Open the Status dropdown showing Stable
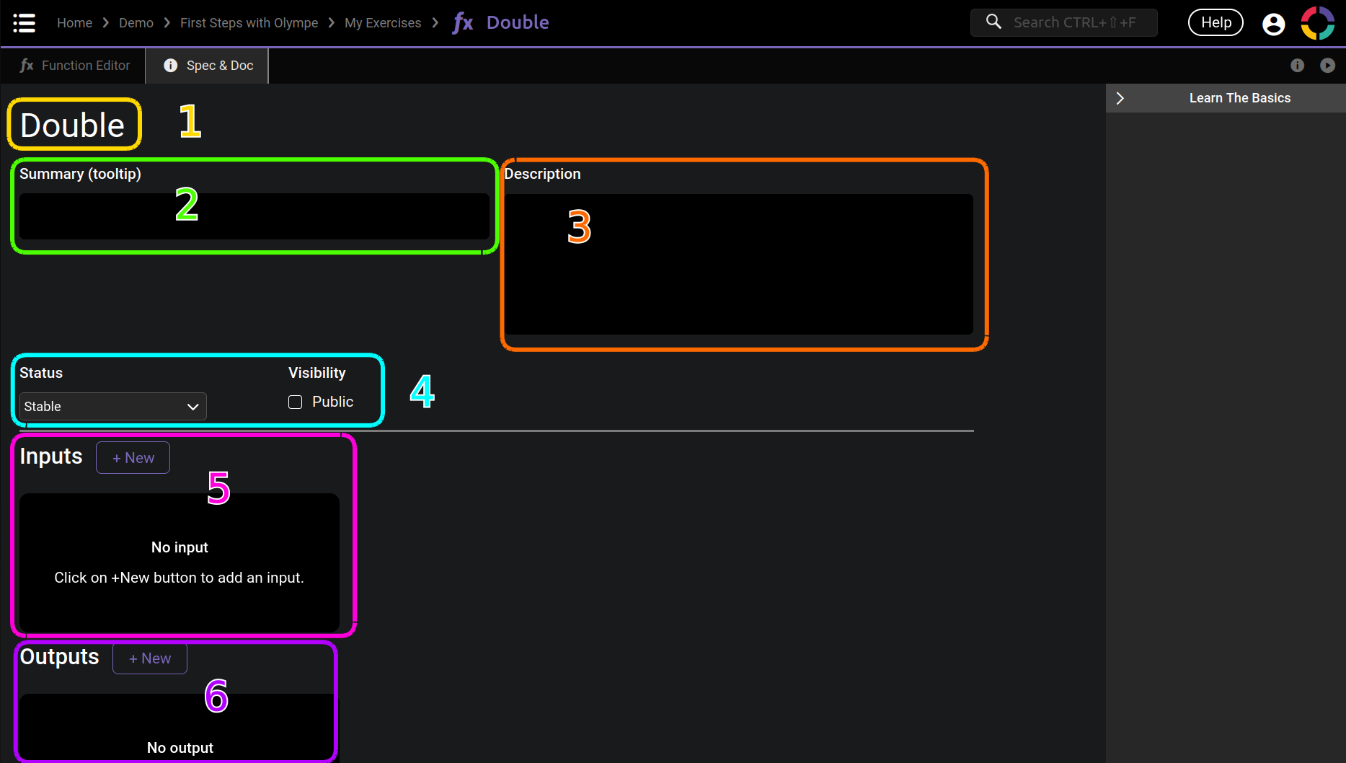 click(x=112, y=407)
